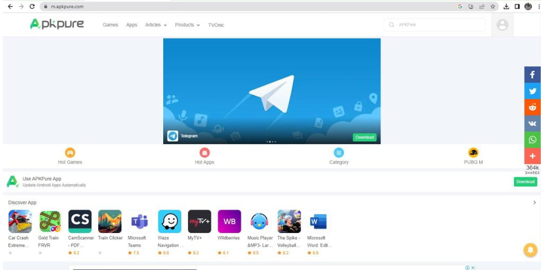This screenshot has height=270, width=541.
Task: Share on Facebook side button
Action: [533, 74]
